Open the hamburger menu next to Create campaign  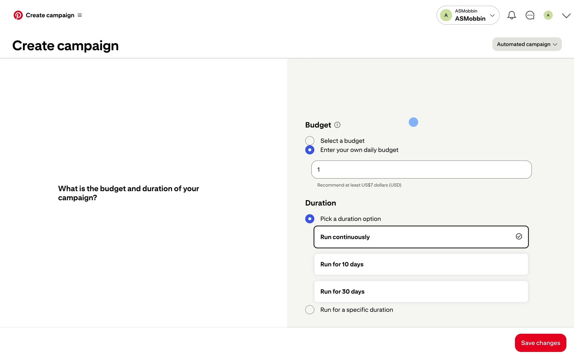pyautogui.click(x=80, y=15)
